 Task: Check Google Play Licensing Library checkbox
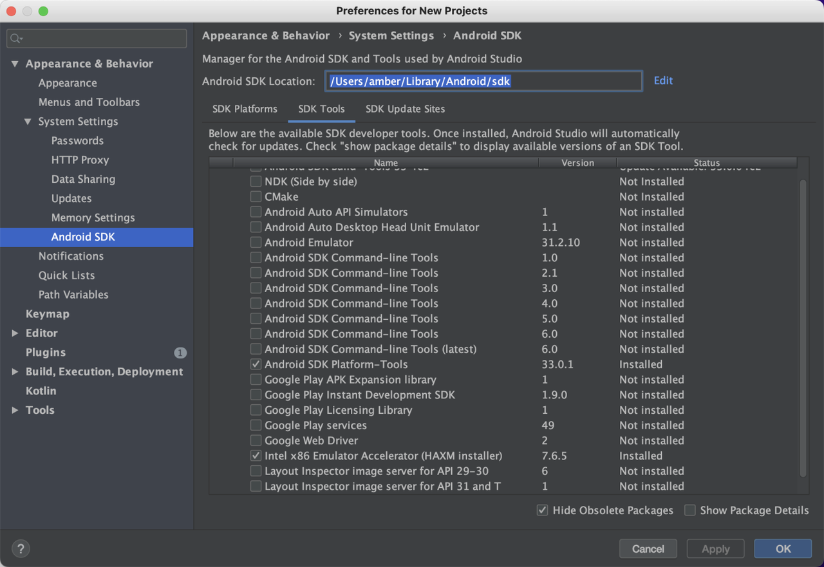tap(256, 410)
